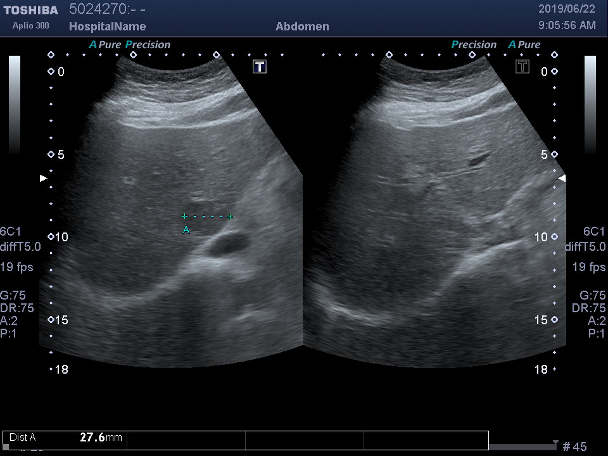Click the focus triangle marker on right image

[x=561, y=179]
